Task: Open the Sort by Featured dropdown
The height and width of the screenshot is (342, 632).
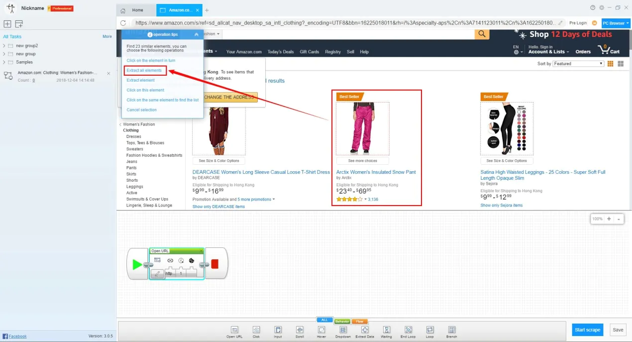Action: 578,64
